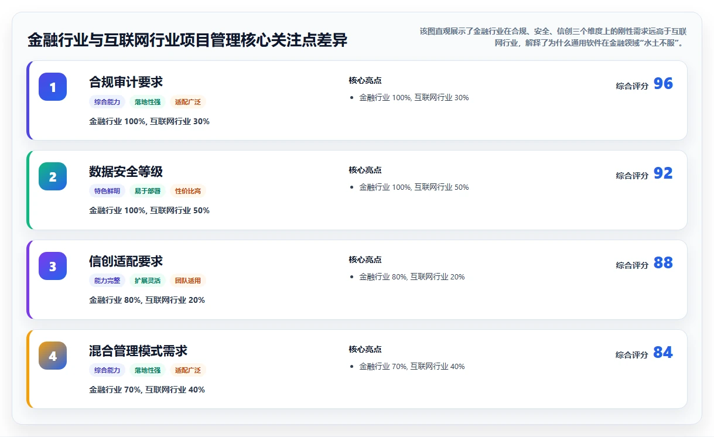714x437 pixels.
Task: Click the 易于部署 tag
Action: 148,191
